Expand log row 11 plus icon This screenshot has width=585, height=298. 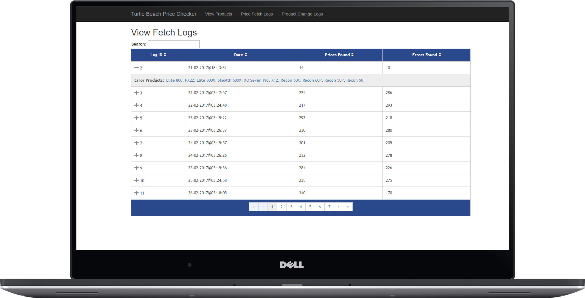pyautogui.click(x=136, y=193)
